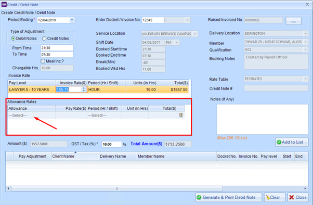Click the Start column header
Screen dimensions: 313x205
(x=288, y=156)
